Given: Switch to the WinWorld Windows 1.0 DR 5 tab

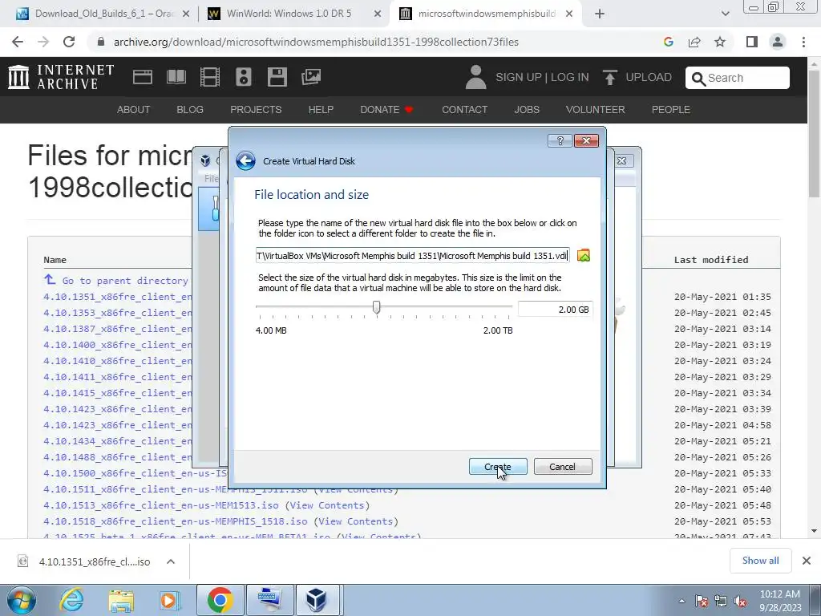Looking at the screenshot, I should [x=289, y=14].
